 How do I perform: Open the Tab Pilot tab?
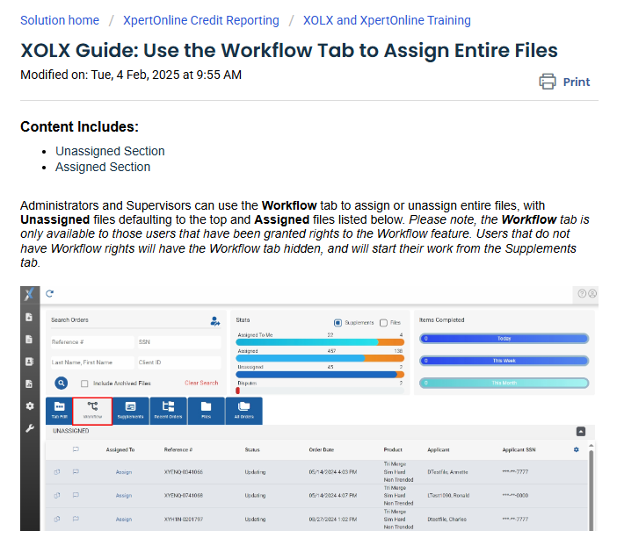click(x=60, y=411)
